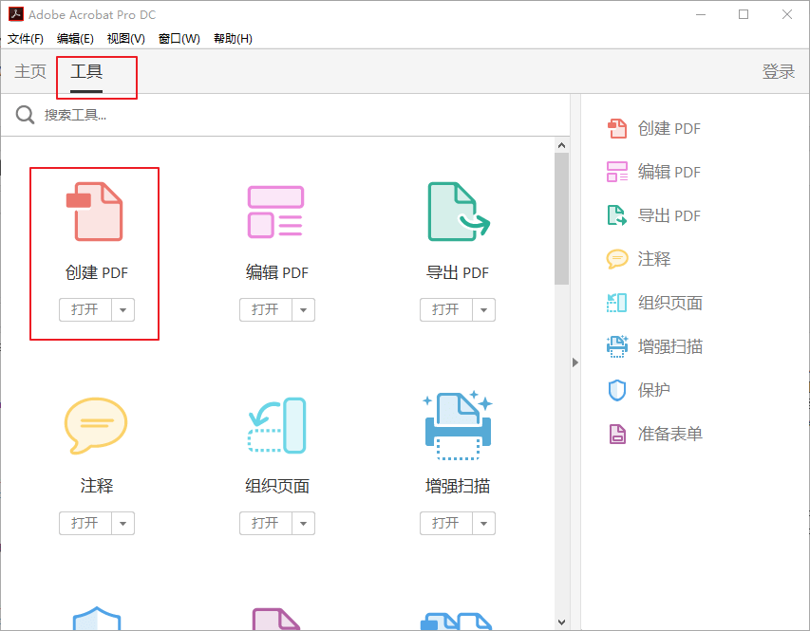Click 打开 button under 组织页面

pyautogui.click(x=266, y=523)
